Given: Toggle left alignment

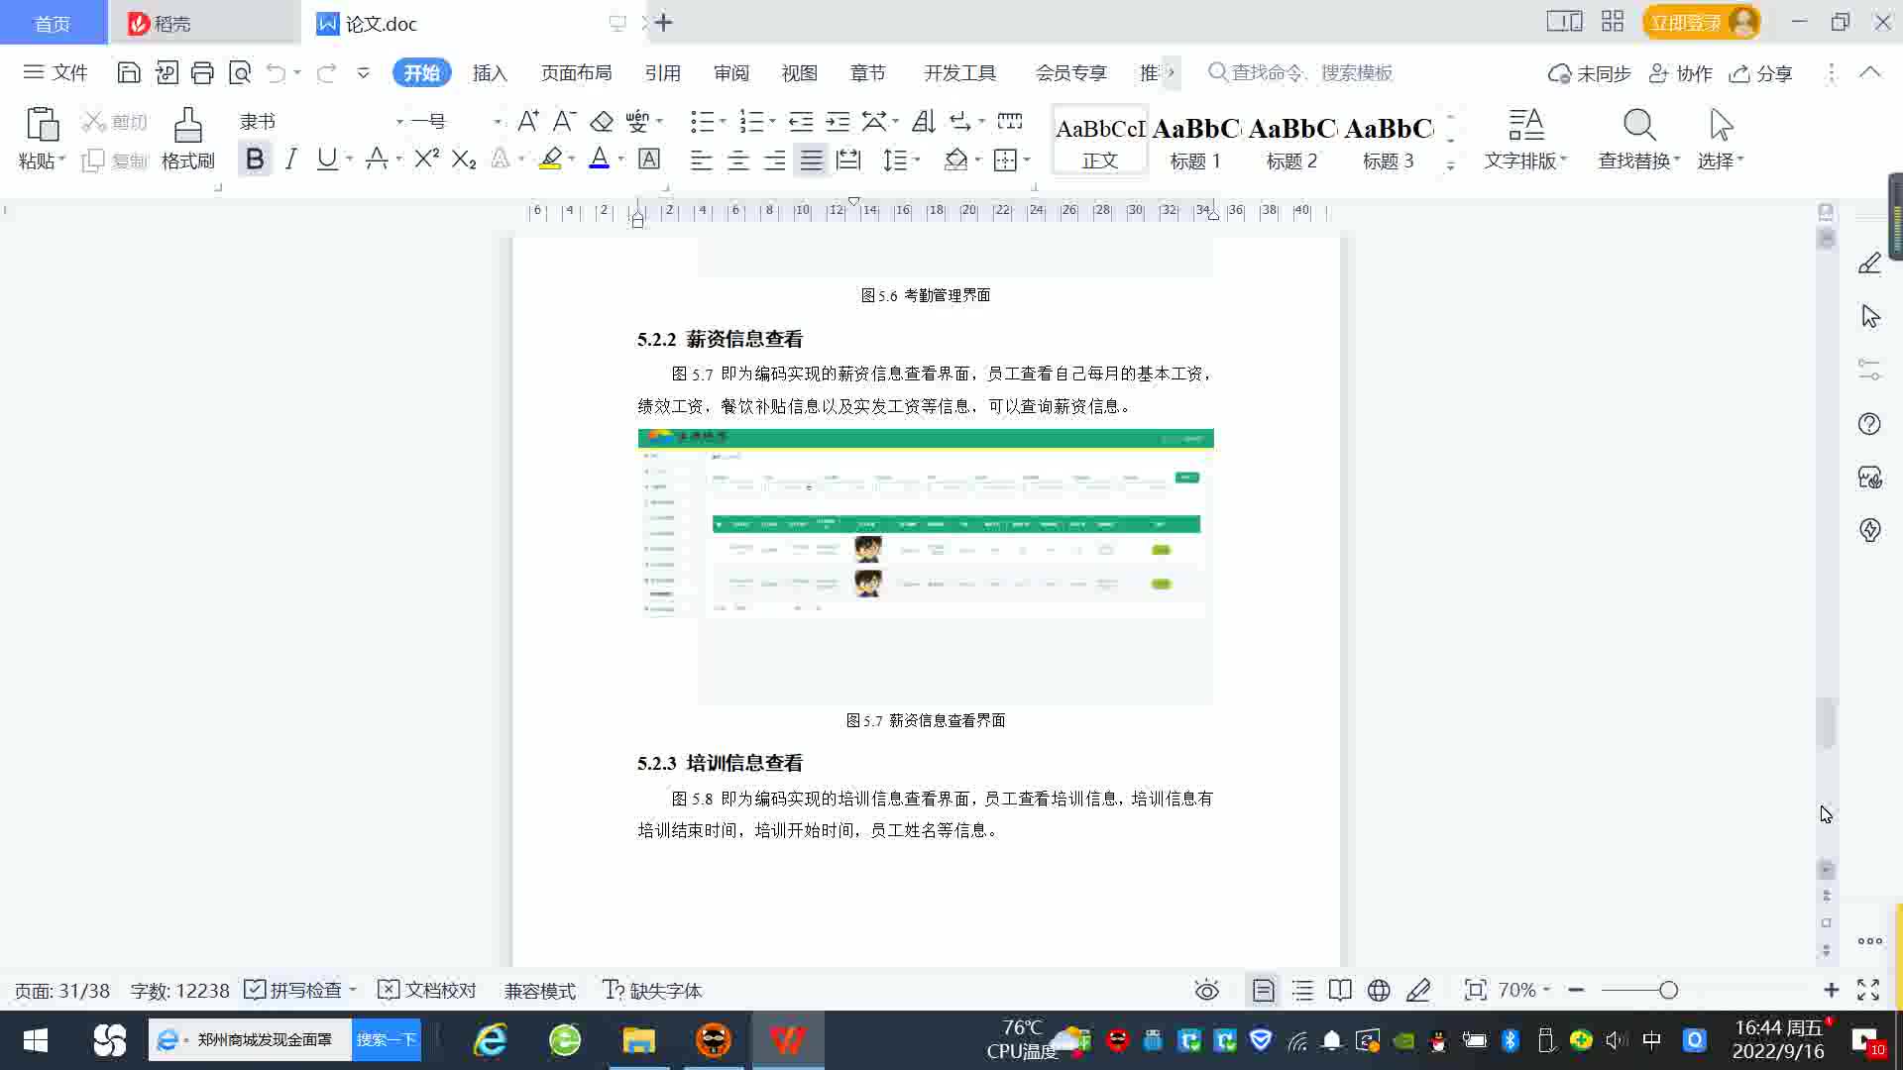Looking at the screenshot, I should [x=701, y=160].
